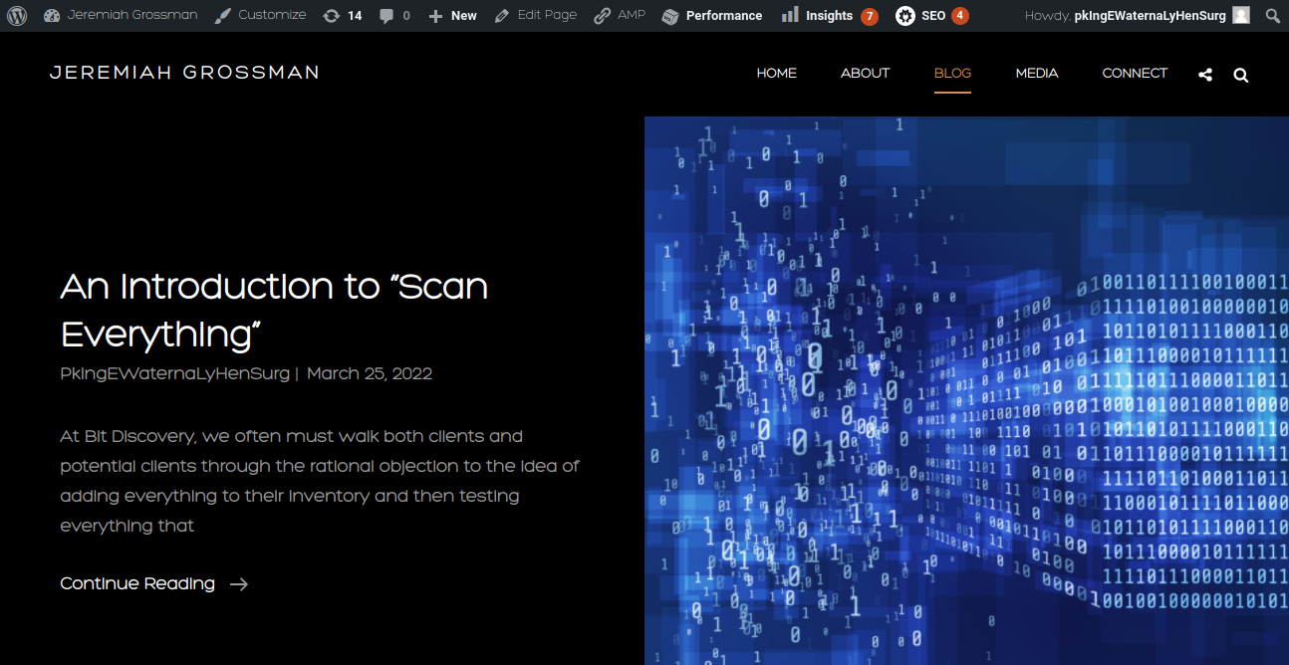
Task: Open the ABOUT page
Action: 865,73
